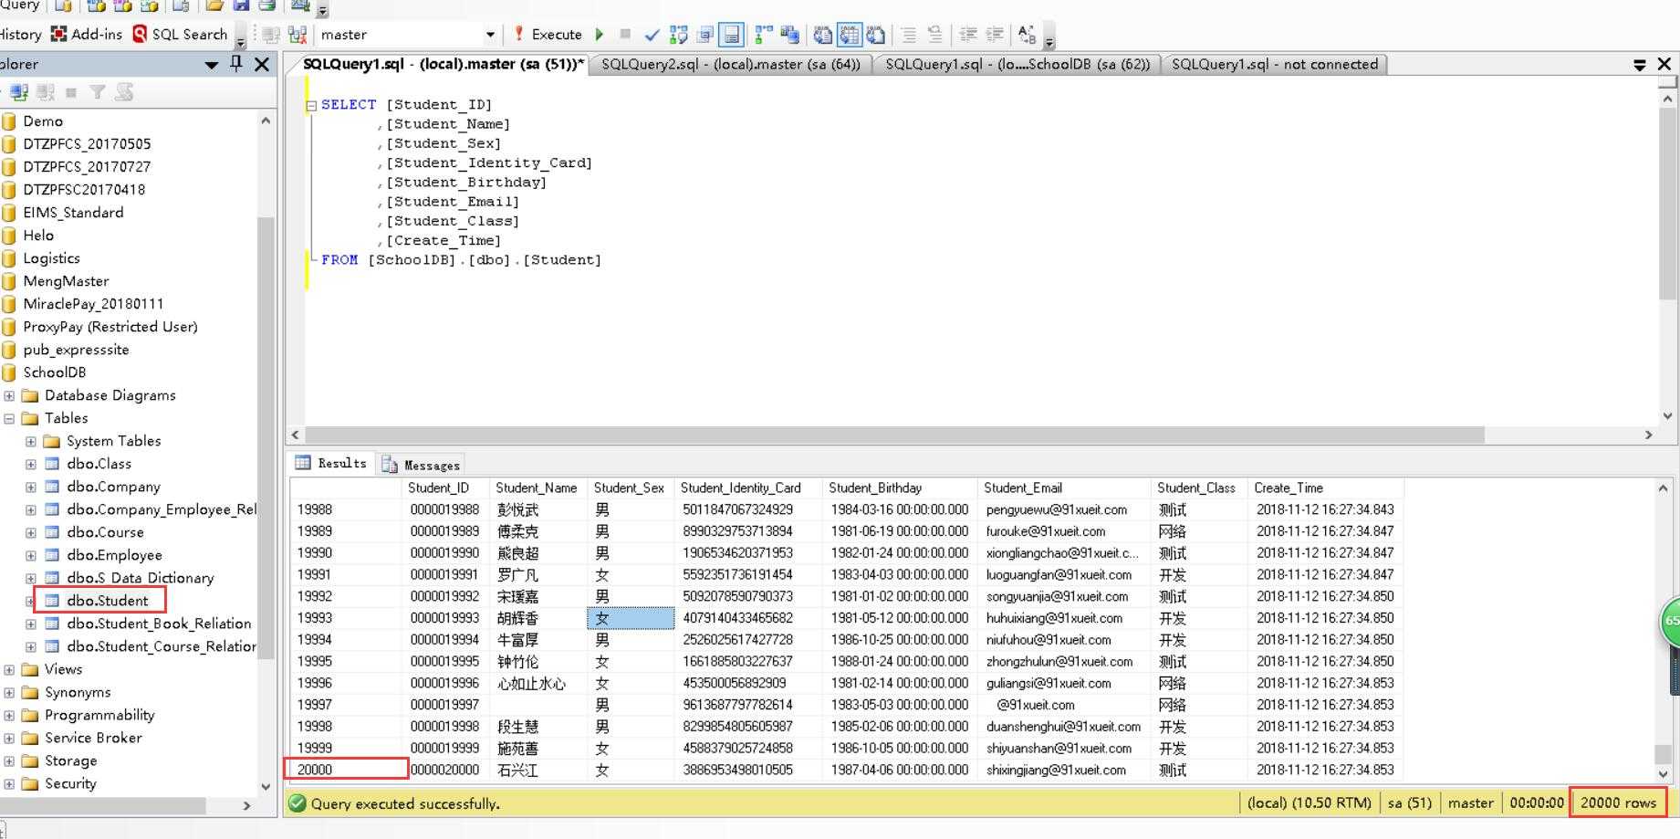Toggle IntelliSense Enabled icon
The width and height of the screenshot is (1680, 839).
[x=731, y=35]
